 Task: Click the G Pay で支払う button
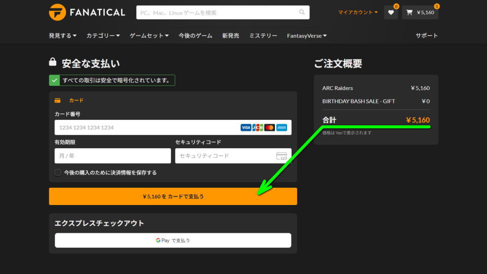[173, 241]
